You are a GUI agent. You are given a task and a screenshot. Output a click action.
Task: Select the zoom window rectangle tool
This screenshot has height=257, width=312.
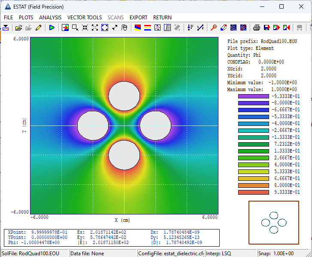pyautogui.click(x=75, y=28)
